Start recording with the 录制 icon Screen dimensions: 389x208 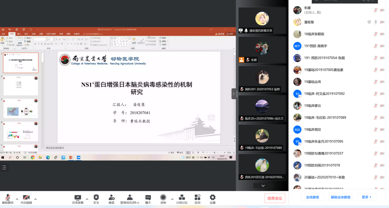163,199
